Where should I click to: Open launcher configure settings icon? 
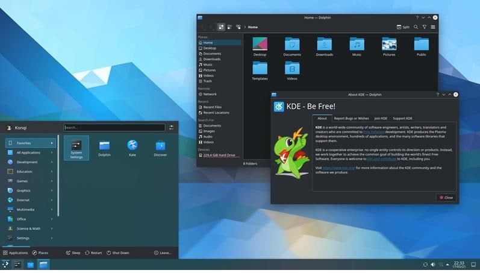click(x=172, y=128)
